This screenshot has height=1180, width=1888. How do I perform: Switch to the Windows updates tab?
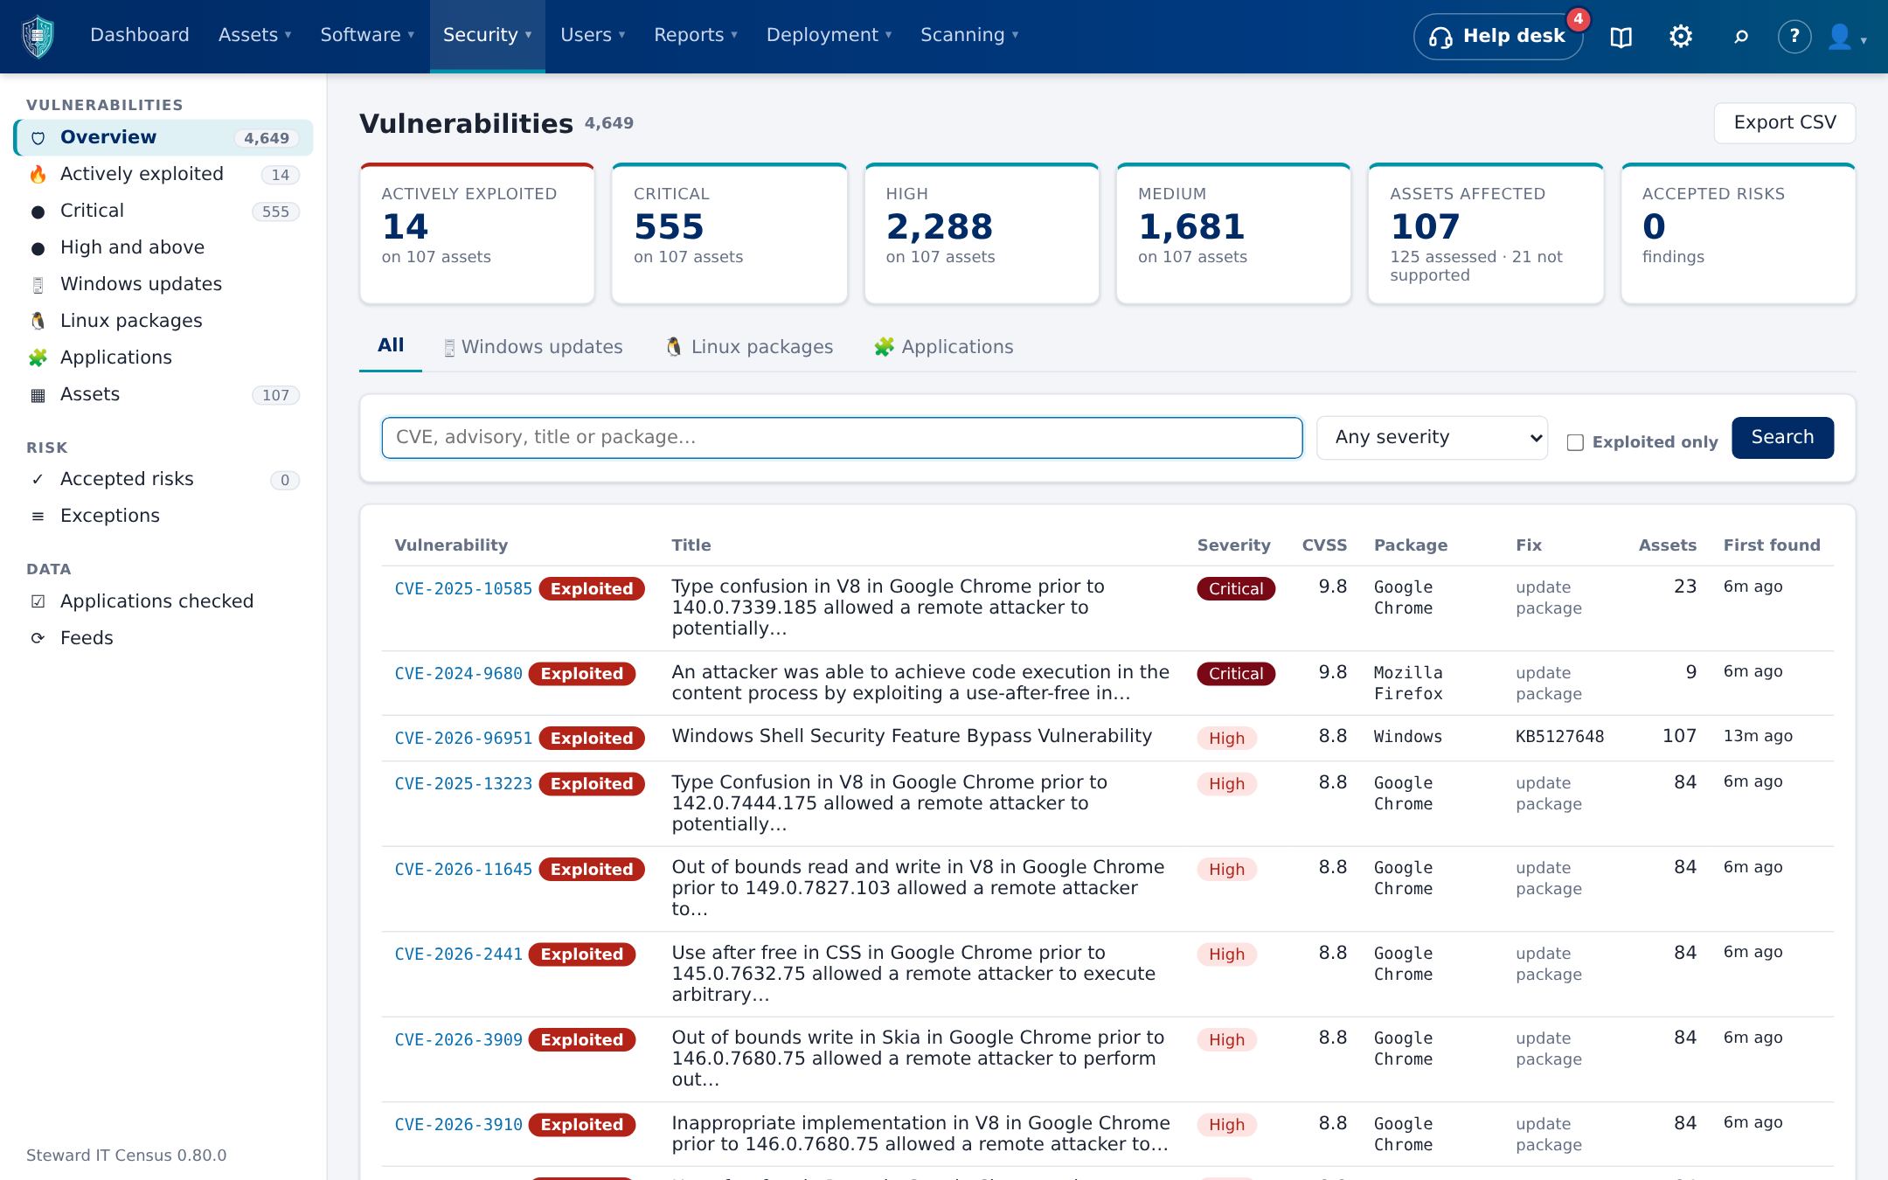point(533,347)
